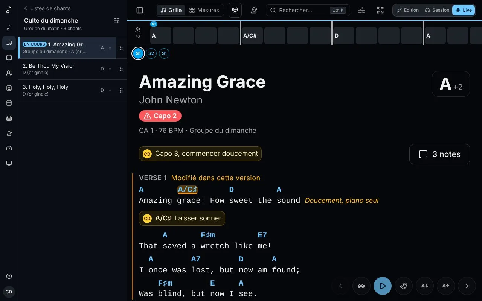Open the A +2 key selector
The width and height of the screenshot is (482, 301).
point(451,84)
